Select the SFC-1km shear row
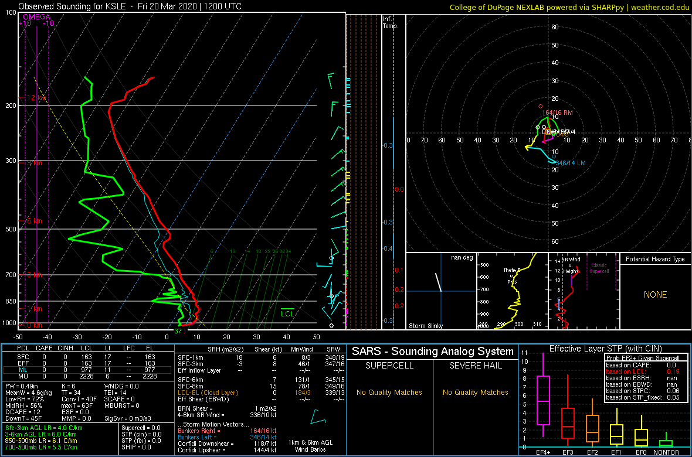This screenshot has width=692, height=457. [x=260, y=357]
